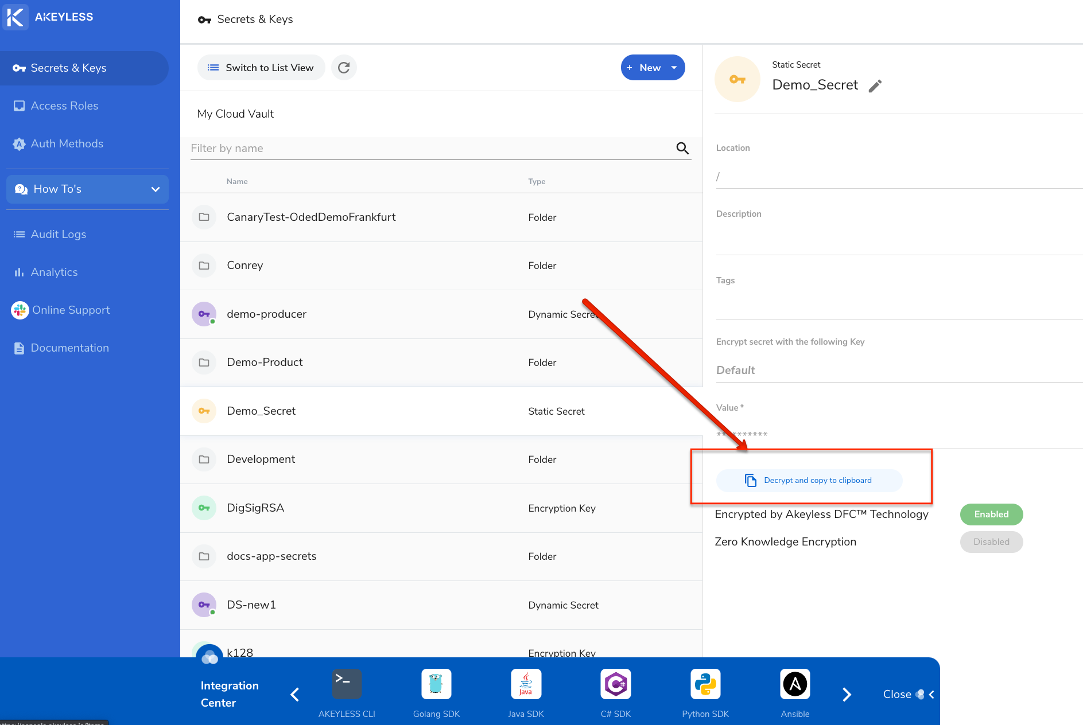Open Secrets & Keys in sidebar
Image resolution: width=1083 pixels, height=725 pixels.
(84, 68)
